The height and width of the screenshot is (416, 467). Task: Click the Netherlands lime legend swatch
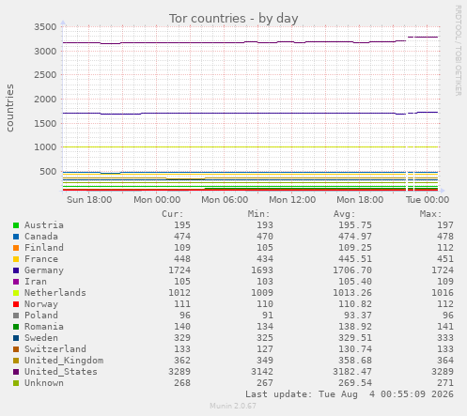point(16,293)
